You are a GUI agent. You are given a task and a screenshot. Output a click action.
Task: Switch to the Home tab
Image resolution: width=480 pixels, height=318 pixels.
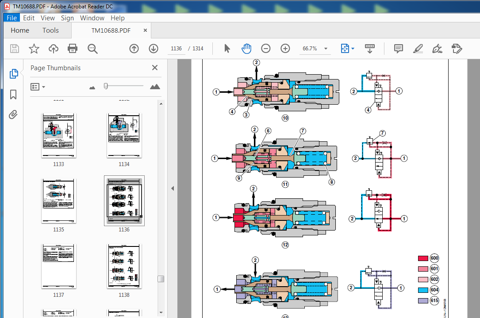(20, 30)
